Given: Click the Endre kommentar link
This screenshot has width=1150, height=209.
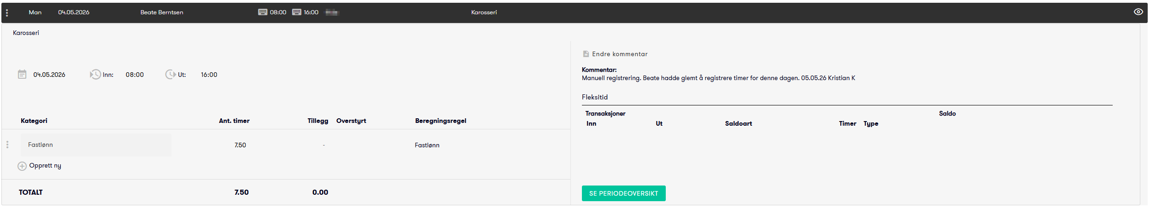Looking at the screenshot, I should (x=620, y=54).
